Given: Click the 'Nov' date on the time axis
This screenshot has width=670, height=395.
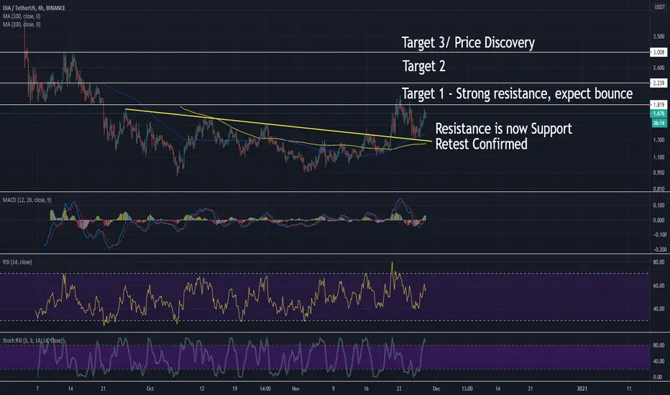Looking at the screenshot, I should pos(295,389).
